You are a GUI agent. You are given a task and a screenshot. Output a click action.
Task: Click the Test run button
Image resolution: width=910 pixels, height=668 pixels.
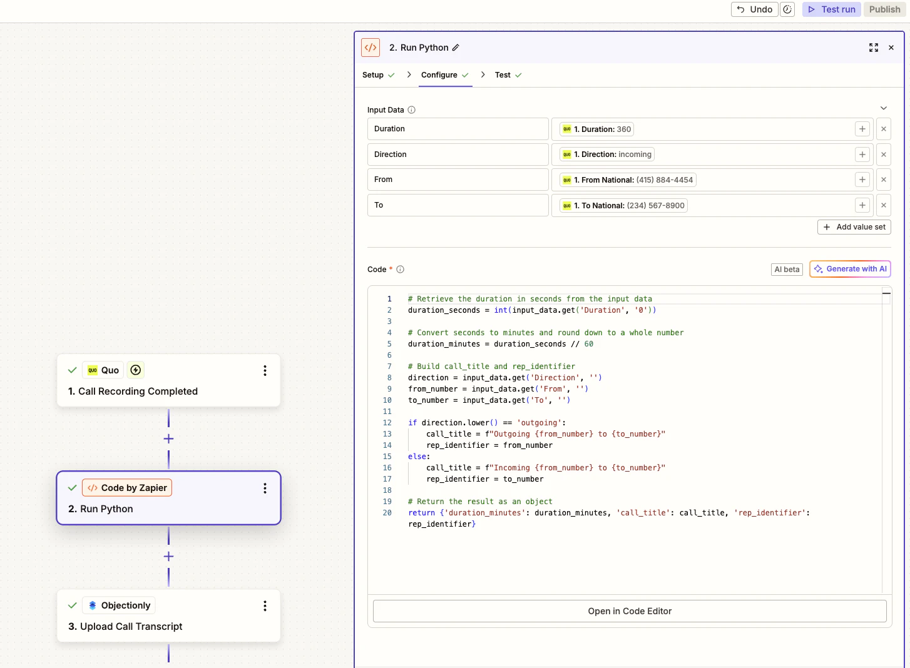tap(831, 9)
